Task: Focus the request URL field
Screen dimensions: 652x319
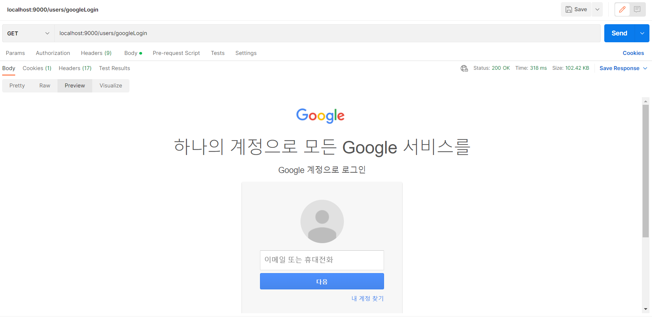Action: click(327, 33)
